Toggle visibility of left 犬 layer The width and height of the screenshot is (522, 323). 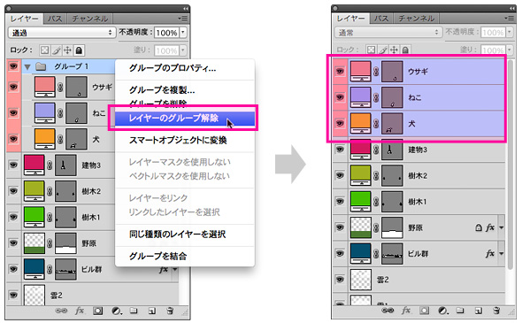pos(13,139)
